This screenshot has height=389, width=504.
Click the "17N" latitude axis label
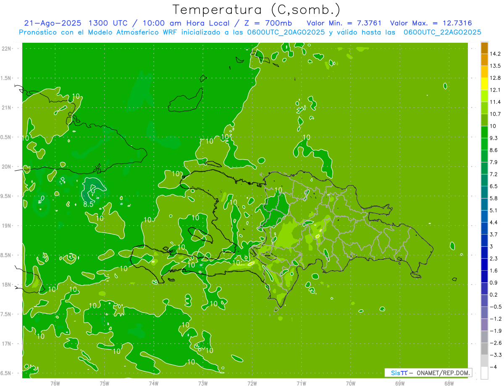pyautogui.click(x=6, y=344)
